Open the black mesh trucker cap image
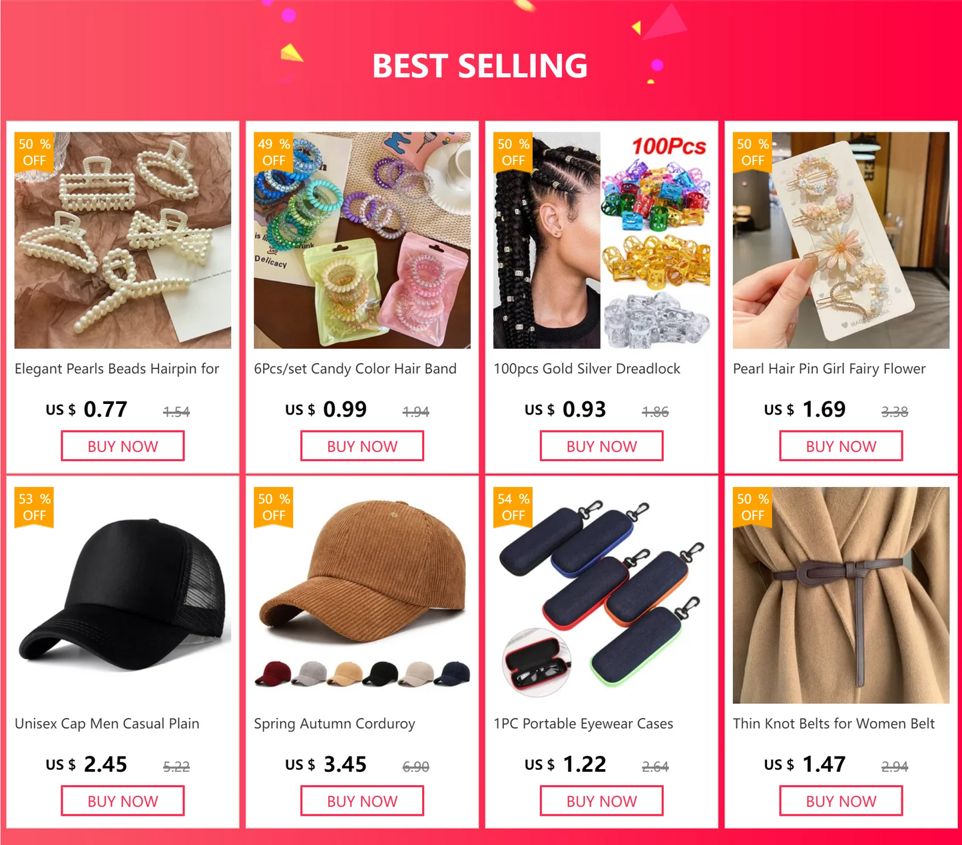The image size is (962, 845). [122, 595]
